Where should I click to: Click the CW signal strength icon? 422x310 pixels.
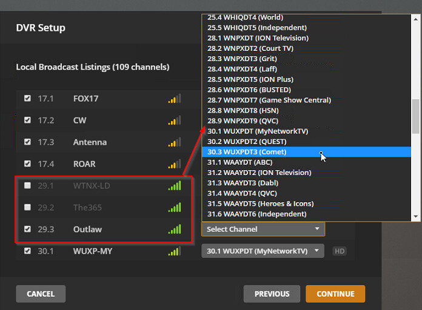pyautogui.click(x=175, y=120)
